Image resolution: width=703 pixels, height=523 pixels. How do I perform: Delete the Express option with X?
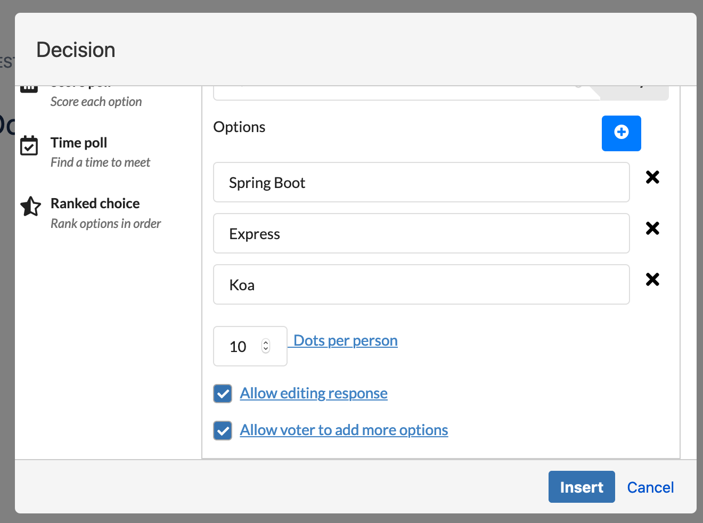pos(652,228)
